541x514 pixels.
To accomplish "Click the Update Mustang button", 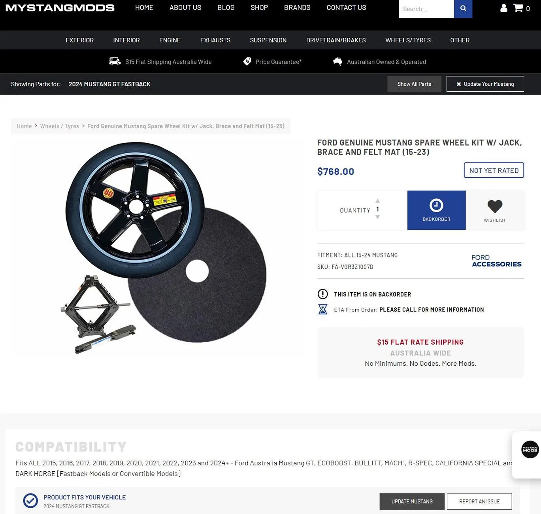I will pos(412,501).
